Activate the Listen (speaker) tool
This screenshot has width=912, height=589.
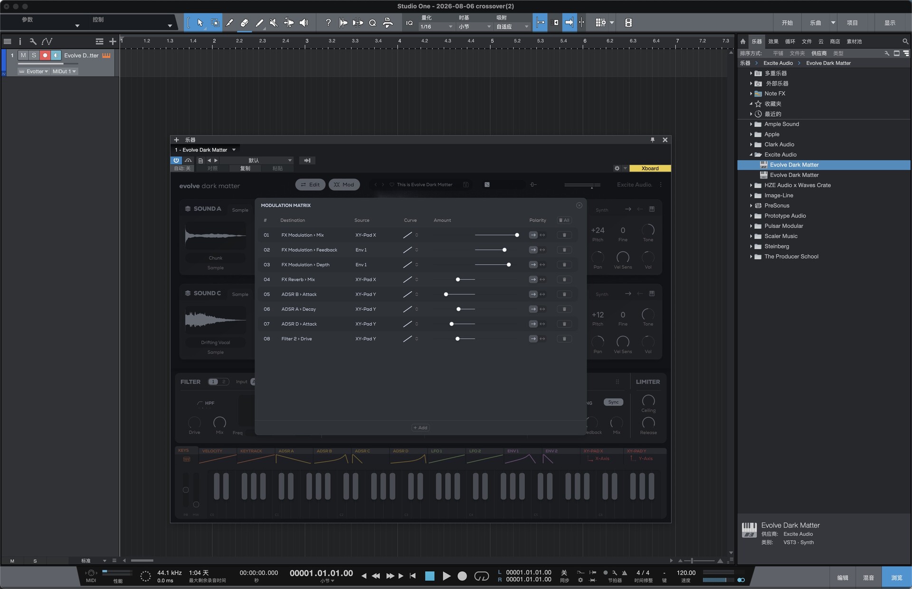click(x=304, y=23)
